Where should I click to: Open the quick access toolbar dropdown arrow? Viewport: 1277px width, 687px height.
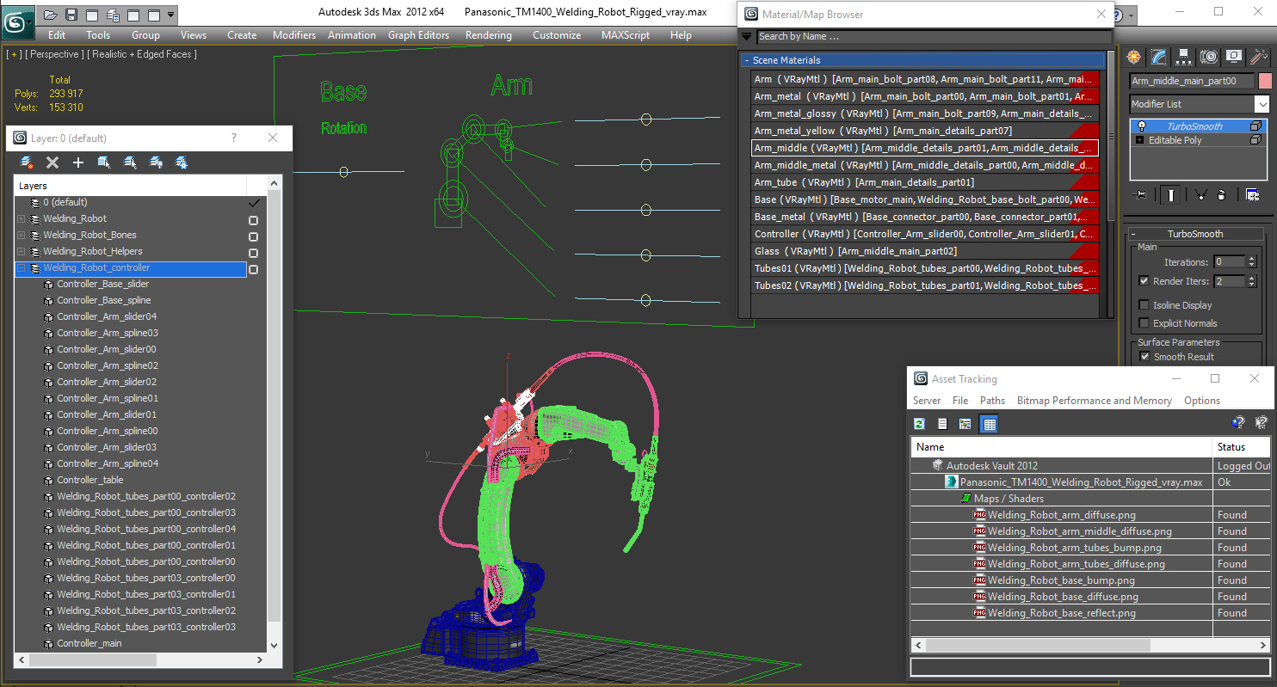[x=171, y=15]
